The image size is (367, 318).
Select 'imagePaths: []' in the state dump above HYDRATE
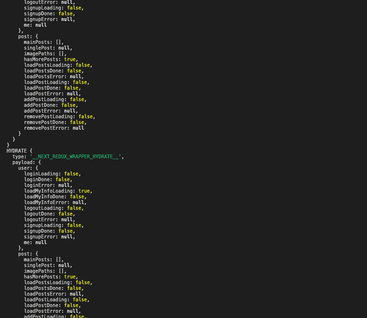tap(45, 54)
